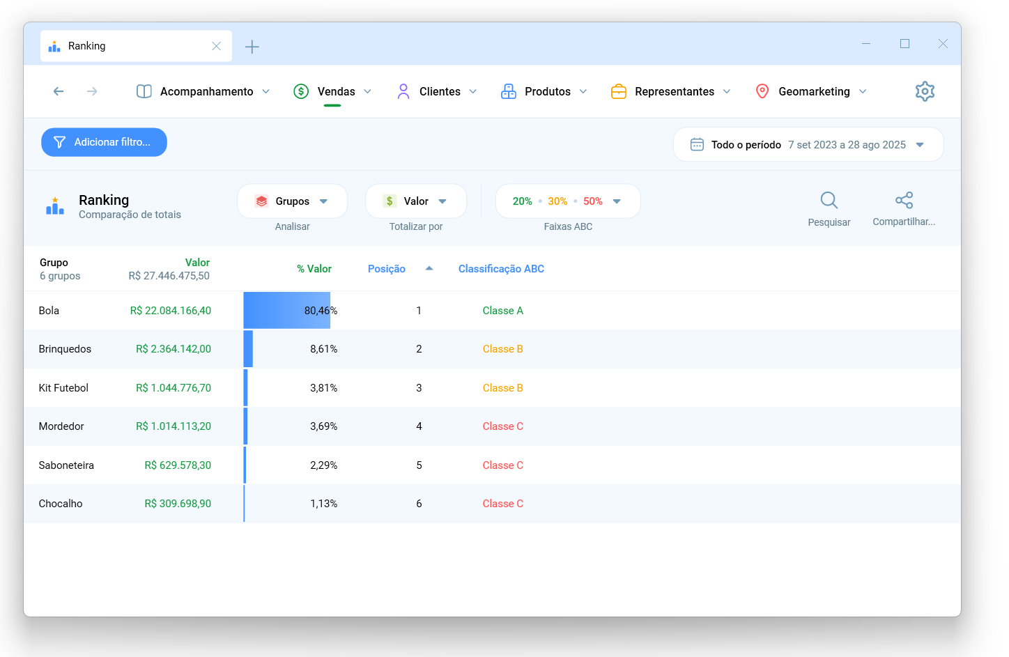The height and width of the screenshot is (657, 1009).
Task: Click the back arrow navigation icon
Action: click(59, 91)
